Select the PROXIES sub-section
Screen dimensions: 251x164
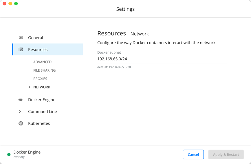[x=40, y=79]
